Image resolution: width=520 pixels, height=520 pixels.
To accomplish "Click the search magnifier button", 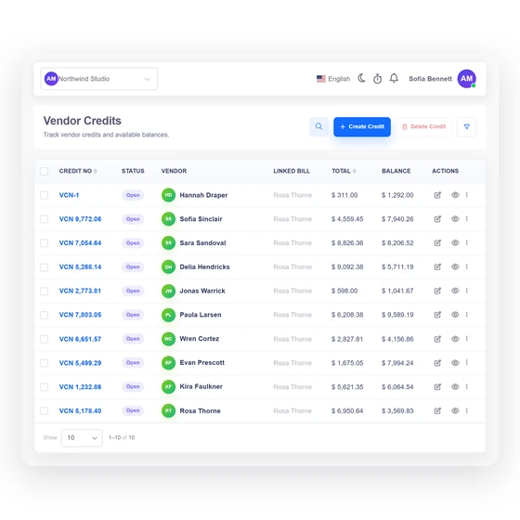I will (318, 126).
